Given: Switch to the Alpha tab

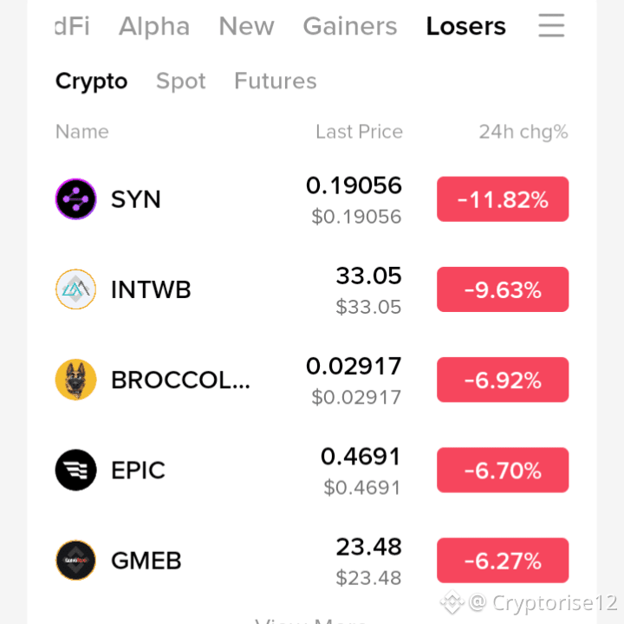Looking at the screenshot, I should click(x=154, y=26).
